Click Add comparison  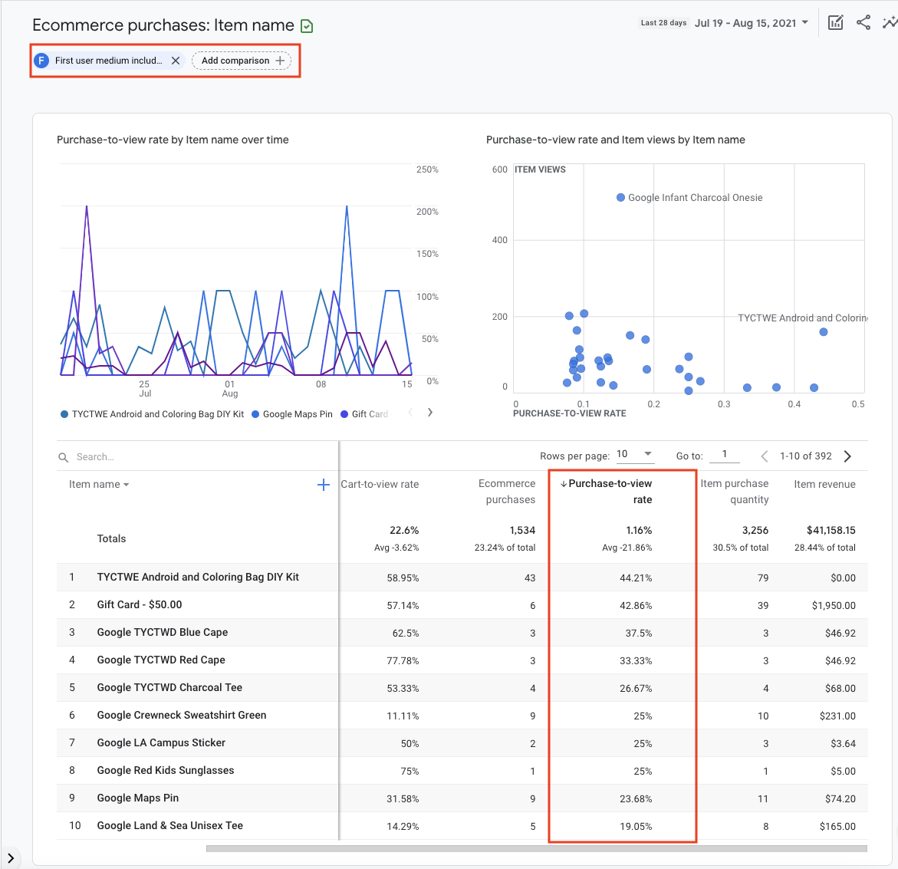click(x=242, y=60)
